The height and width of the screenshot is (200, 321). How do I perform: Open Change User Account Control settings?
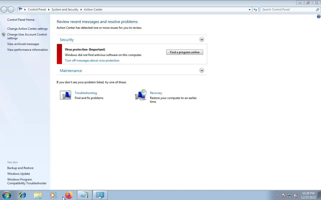click(x=27, y=36)
